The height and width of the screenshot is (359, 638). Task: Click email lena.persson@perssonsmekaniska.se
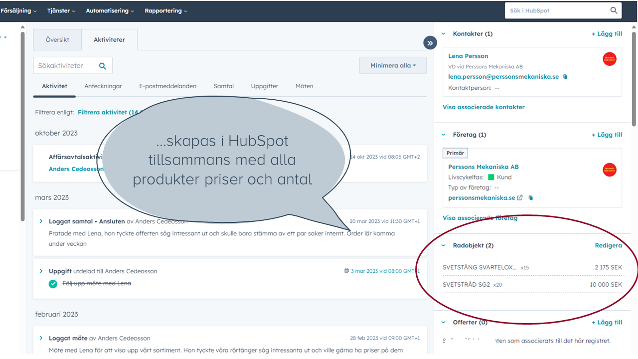(x=503, y=77)
